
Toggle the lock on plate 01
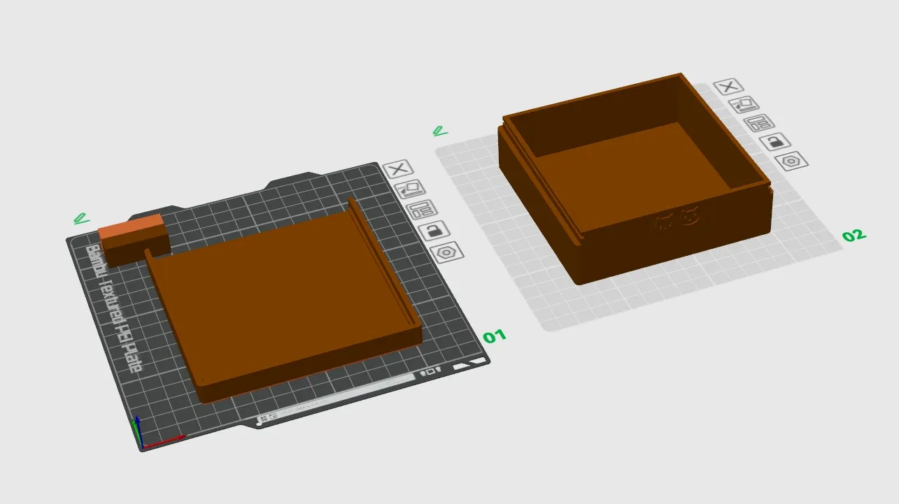point(434,230)
